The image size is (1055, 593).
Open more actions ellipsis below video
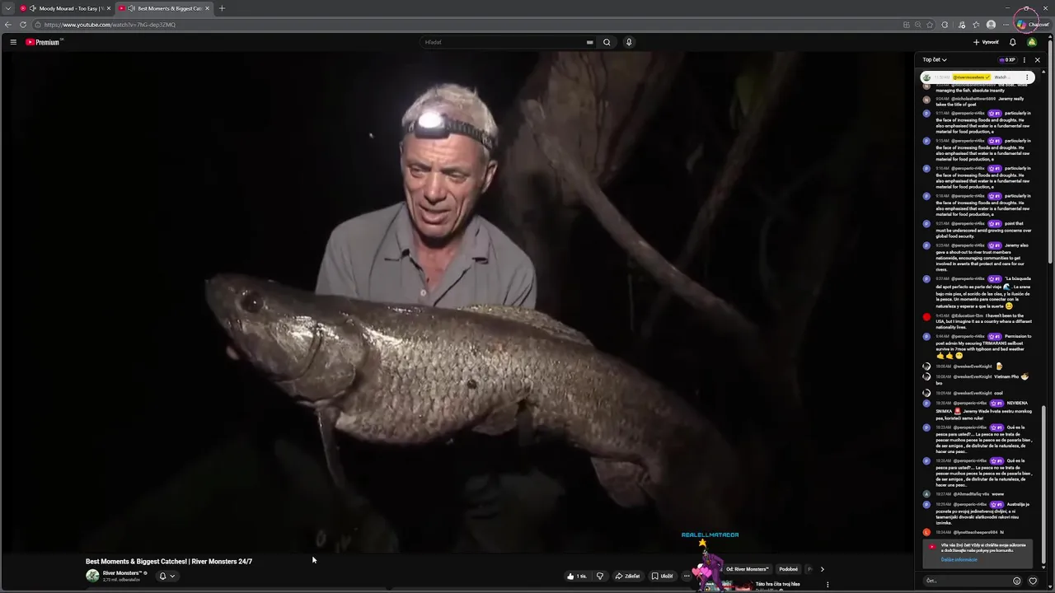(x=687, y=576)
